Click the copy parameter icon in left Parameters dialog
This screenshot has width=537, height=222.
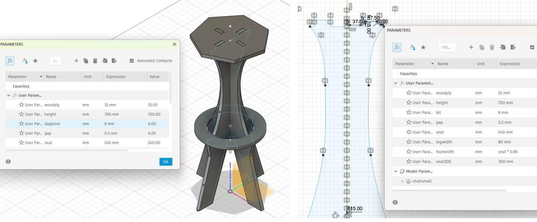point(85,61)
